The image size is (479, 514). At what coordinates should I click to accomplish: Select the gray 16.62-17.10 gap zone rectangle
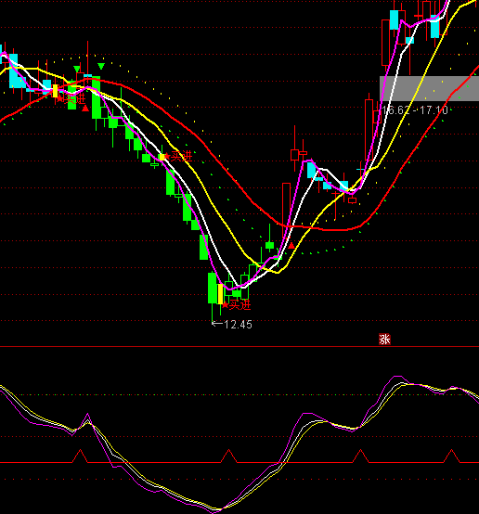[429, 88]
